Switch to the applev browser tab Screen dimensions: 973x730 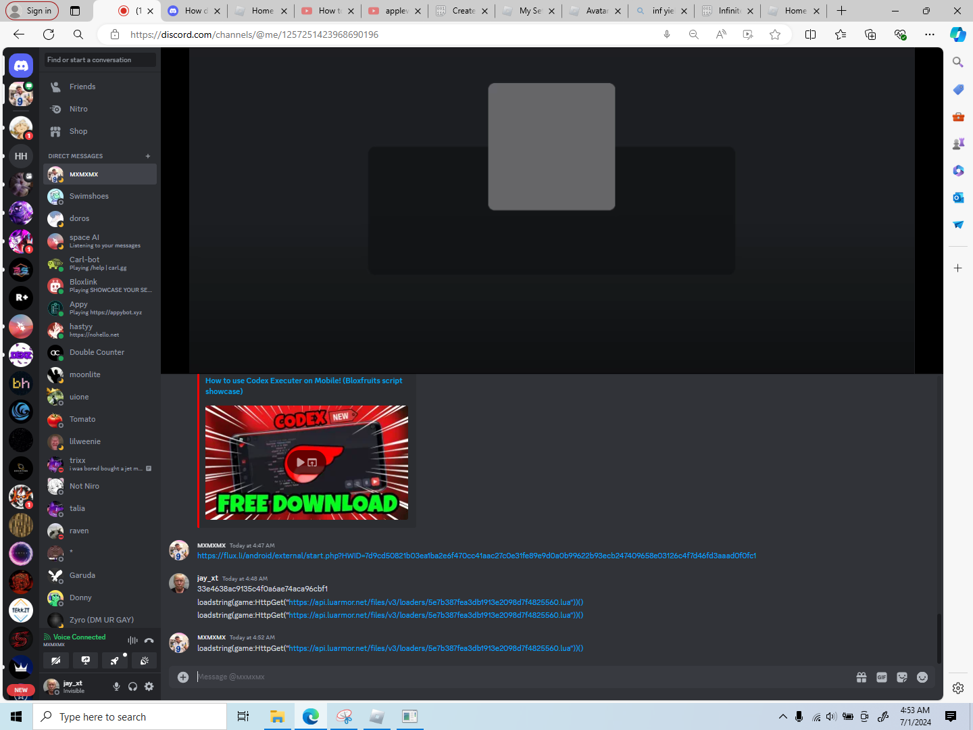click(x=395, y=11)
